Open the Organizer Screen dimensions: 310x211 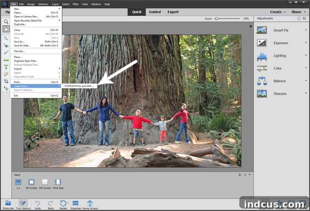(x=76, y=205)
